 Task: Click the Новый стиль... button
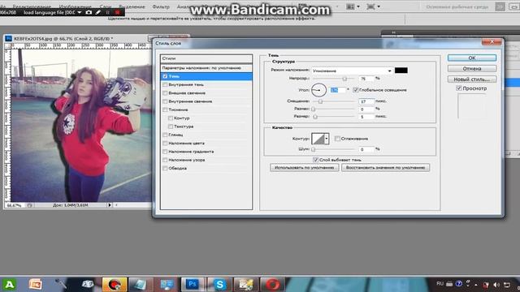pos(472,79)
